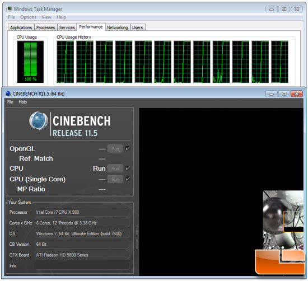Click the CINEBENCH title bar icon
Screen dimensions: 308x281
(8, 93)
